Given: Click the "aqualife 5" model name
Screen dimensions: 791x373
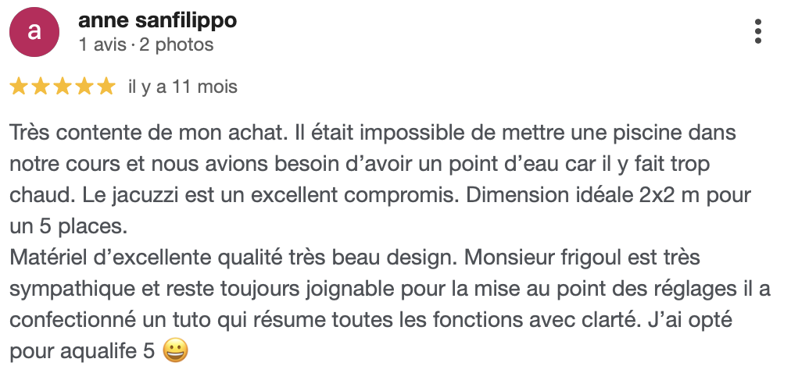Looking at the screenshot, I should coord(106,352).
